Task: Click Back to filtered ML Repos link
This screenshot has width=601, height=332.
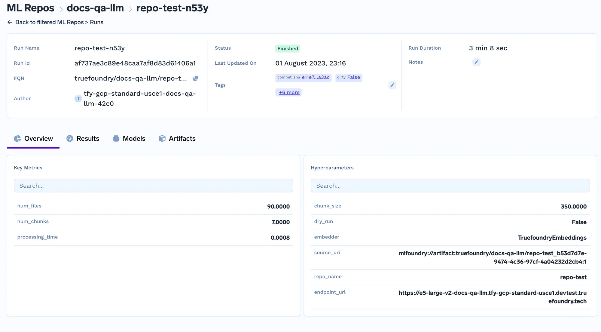Action: [x=59, y=22]
